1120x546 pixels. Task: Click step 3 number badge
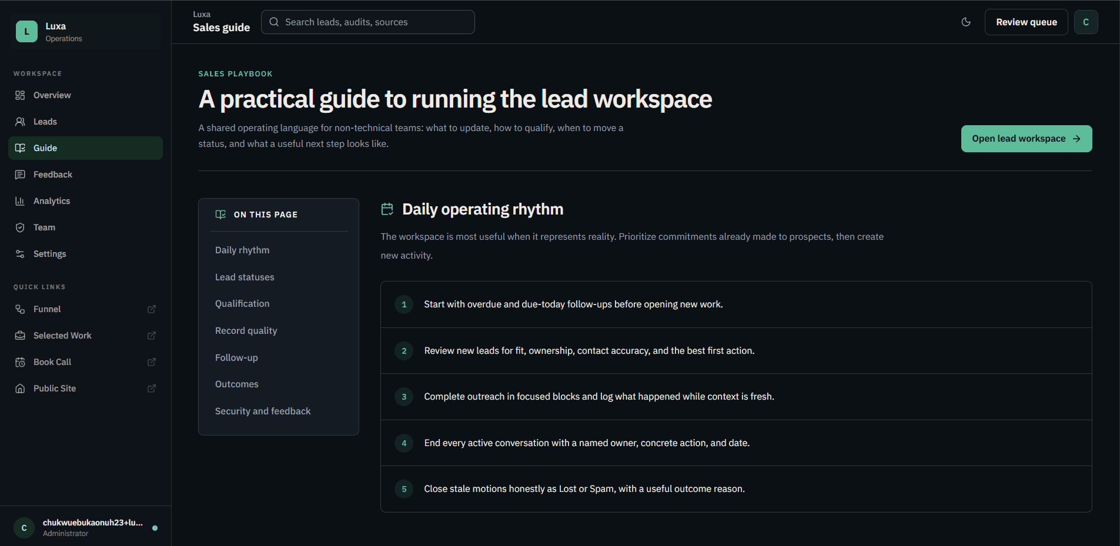(x=404, y=397)
